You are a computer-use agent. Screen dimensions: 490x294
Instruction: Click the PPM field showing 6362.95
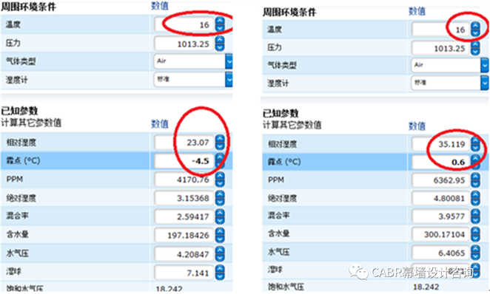point(441,180)
